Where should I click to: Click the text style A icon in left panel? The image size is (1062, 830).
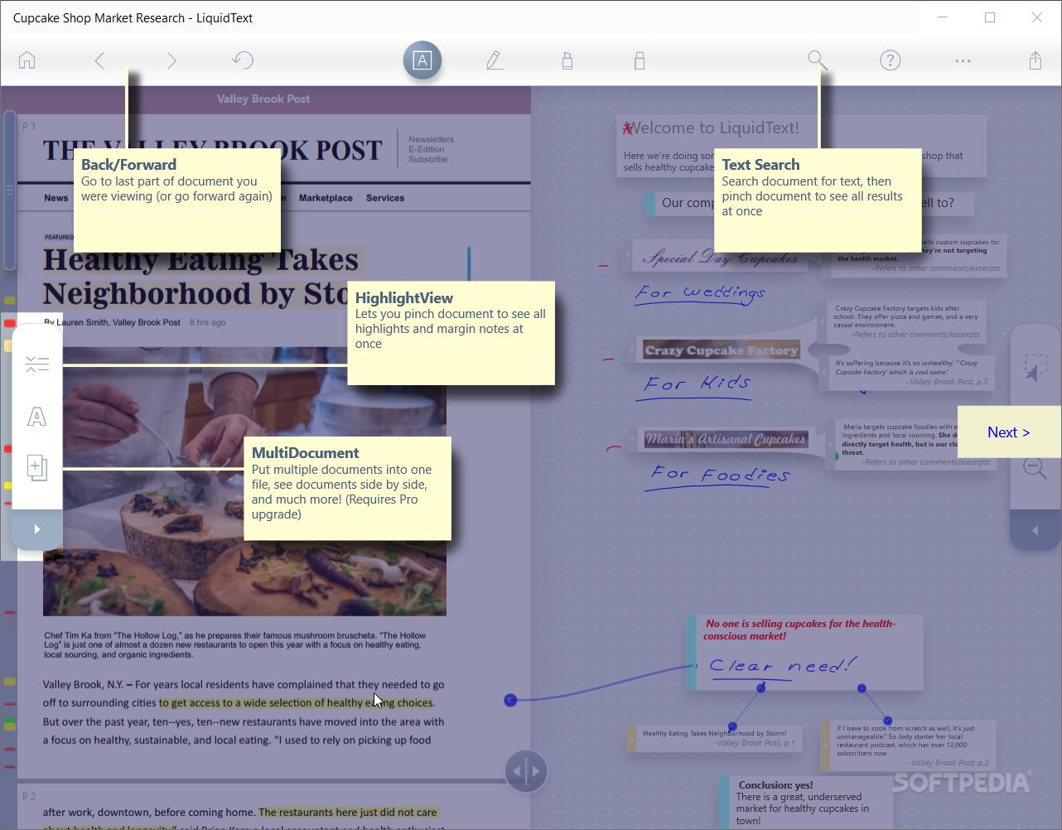click(36, 417)
